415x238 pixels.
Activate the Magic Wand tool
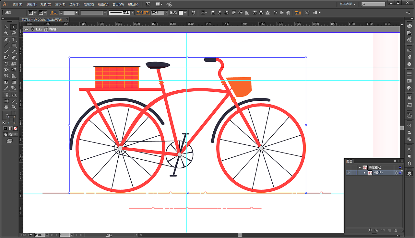pyautogui.click(x=6, y=33)
